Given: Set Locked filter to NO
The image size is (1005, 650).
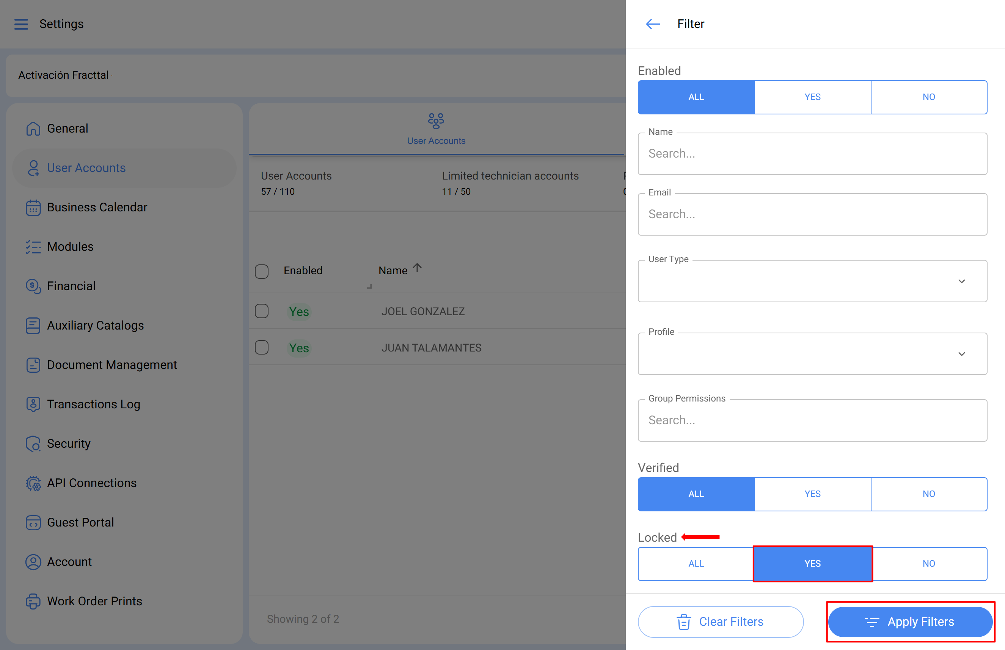Looking at the screenshot, I should [928, 564].
